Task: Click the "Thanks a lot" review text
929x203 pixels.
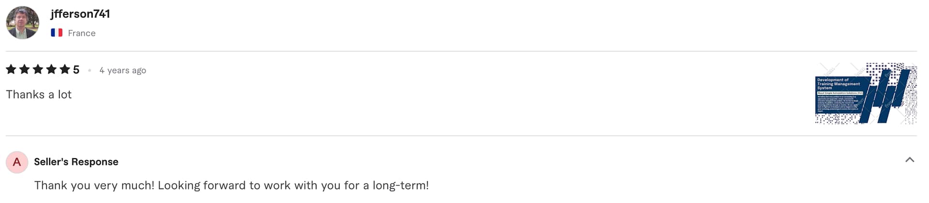Action: [x=39, y=95]
